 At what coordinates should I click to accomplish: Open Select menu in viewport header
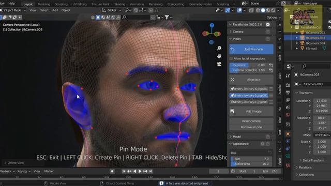(44, 10)
